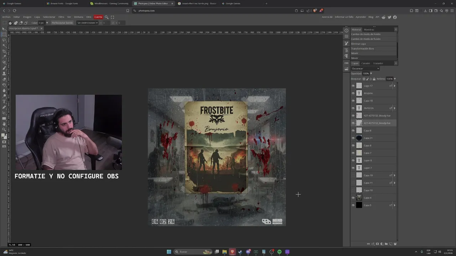Click the Calar feather value field
The image size is (456, 256).
point(41,23)
